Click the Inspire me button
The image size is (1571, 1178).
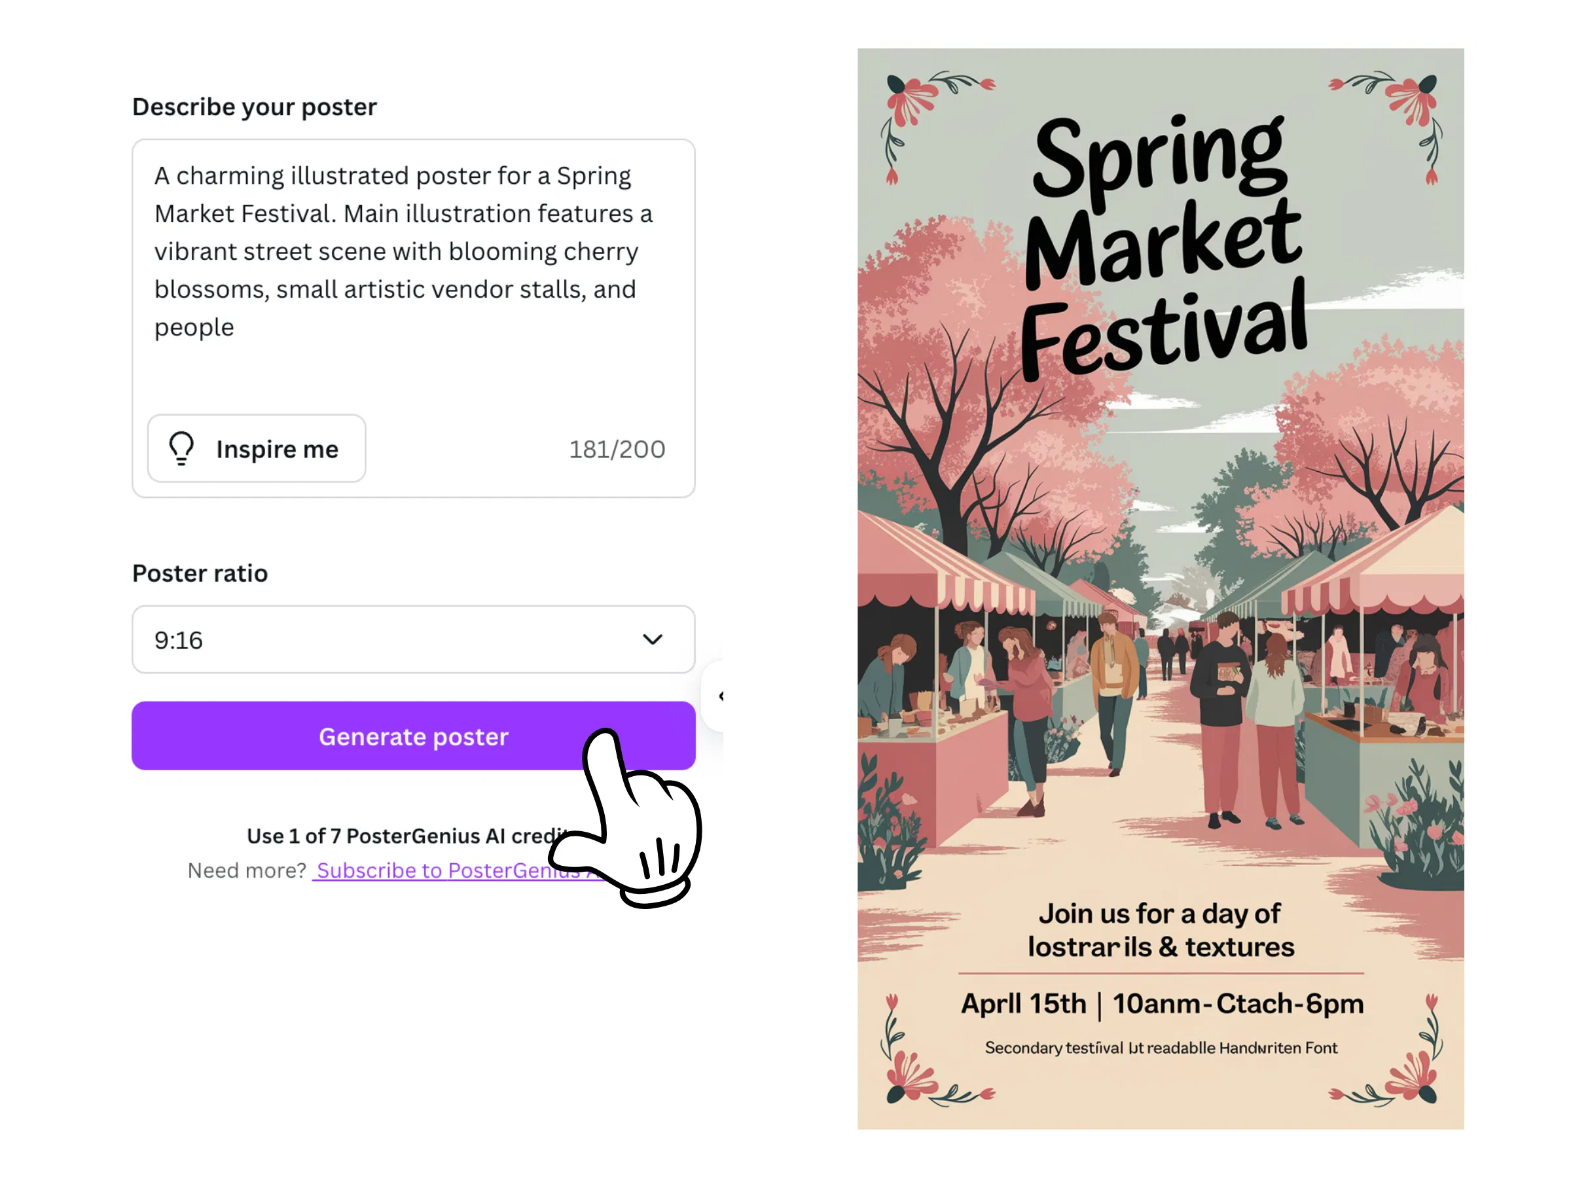(x=257, y=448)
